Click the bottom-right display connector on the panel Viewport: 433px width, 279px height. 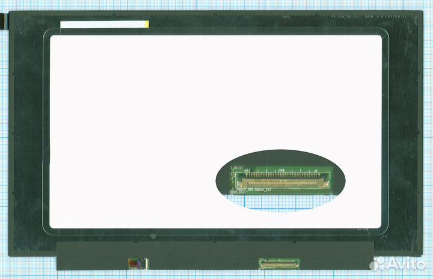(x=279, y=263)
